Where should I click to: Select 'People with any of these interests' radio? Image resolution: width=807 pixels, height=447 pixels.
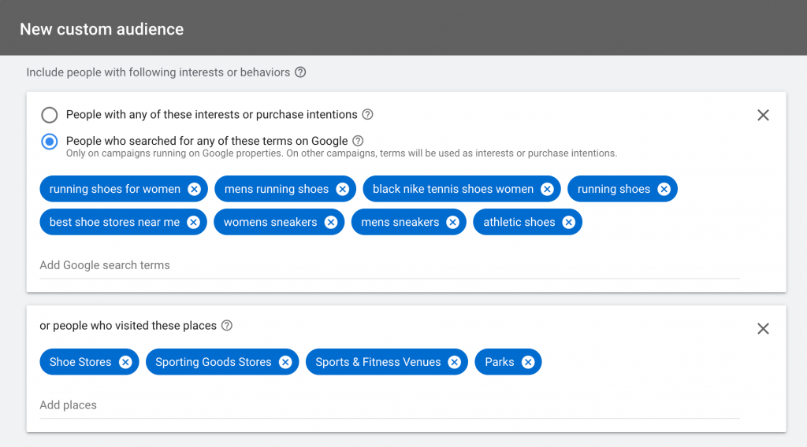pyautogui.click(x=50, y=115)
